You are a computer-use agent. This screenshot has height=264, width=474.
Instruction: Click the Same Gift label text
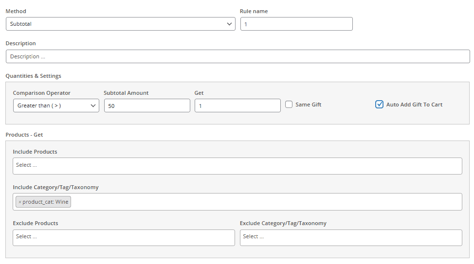point(308,105)
